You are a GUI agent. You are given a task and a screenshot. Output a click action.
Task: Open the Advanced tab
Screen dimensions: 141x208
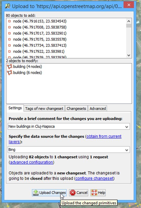coord(98,108)
